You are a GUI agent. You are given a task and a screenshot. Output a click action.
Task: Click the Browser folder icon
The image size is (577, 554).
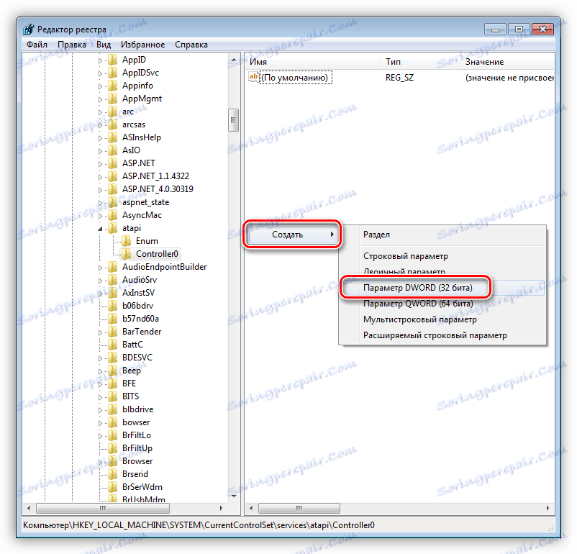pos(113,461)
